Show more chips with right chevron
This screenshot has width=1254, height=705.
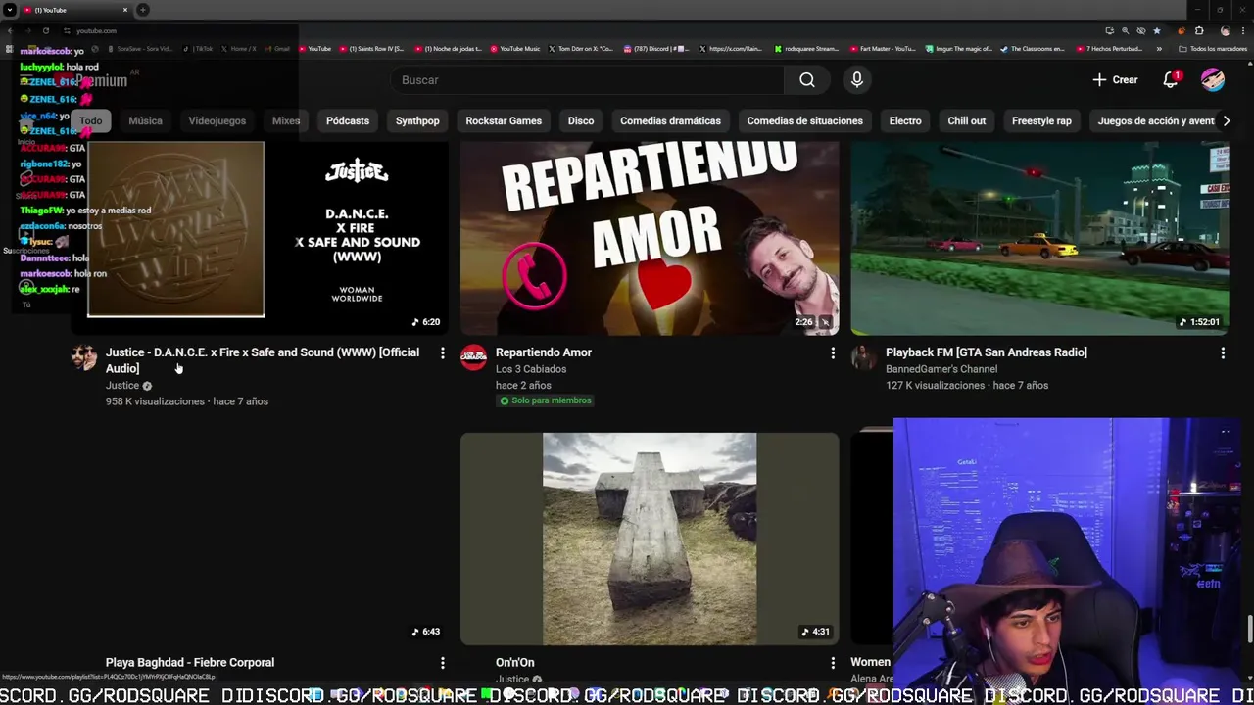tap(1226, 120)
